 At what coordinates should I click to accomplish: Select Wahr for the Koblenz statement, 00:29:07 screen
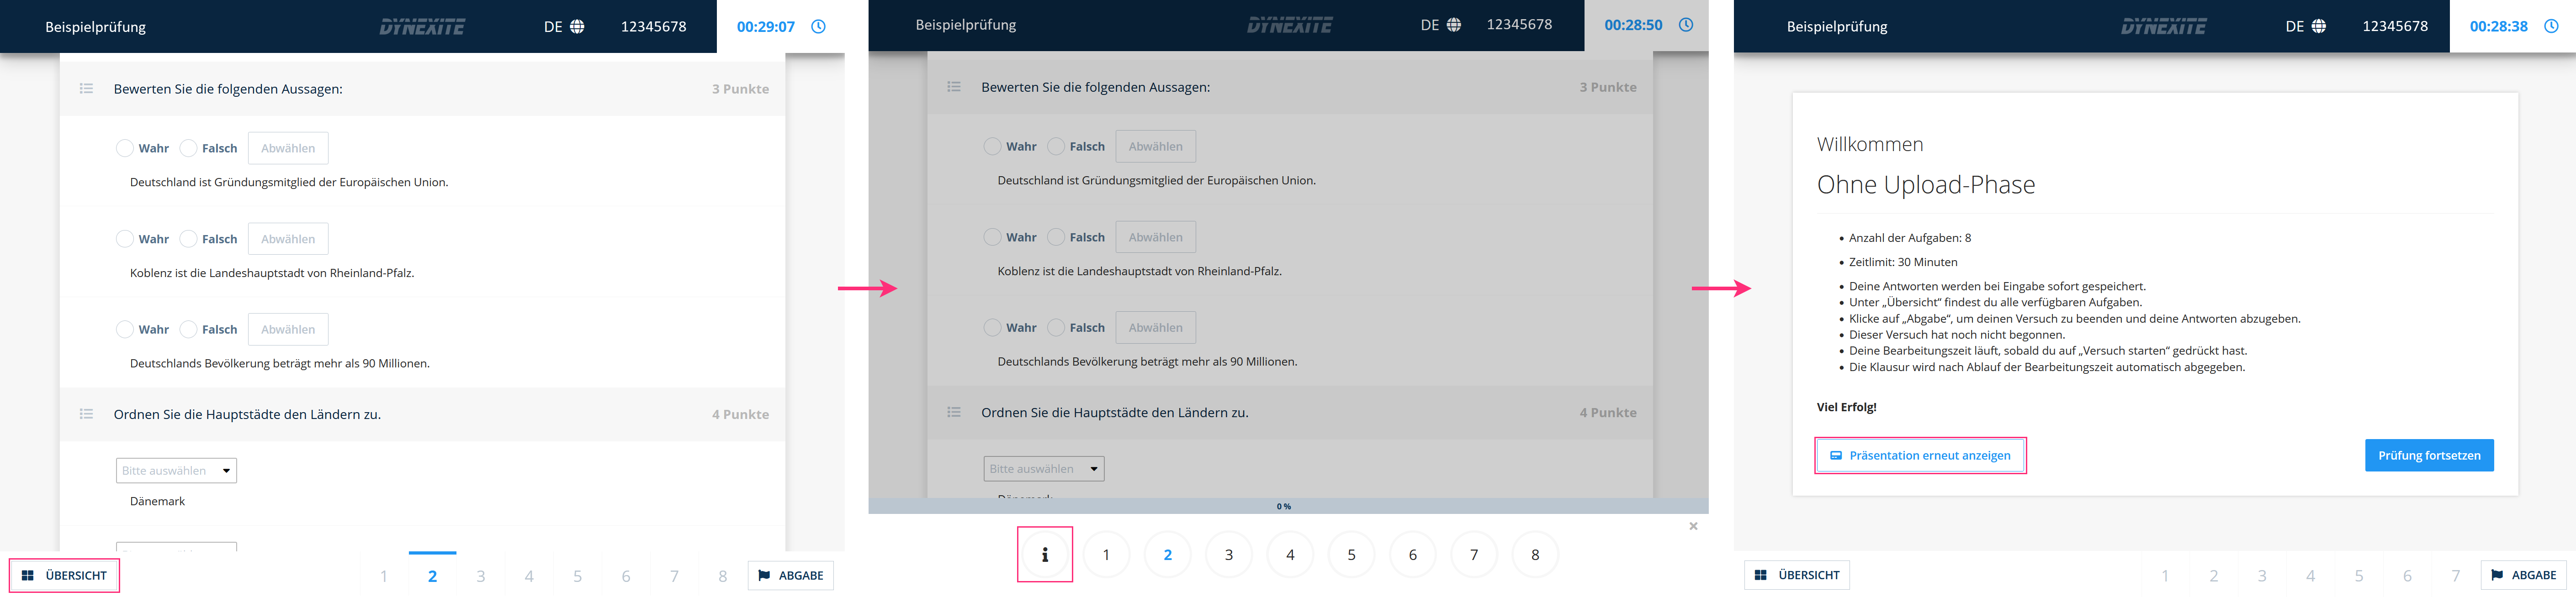[125, 239]
